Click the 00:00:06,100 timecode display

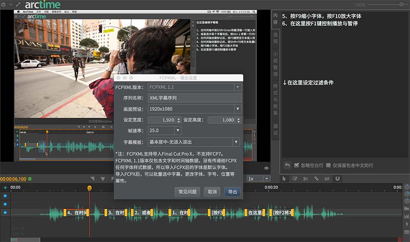[x=13, y=179]
